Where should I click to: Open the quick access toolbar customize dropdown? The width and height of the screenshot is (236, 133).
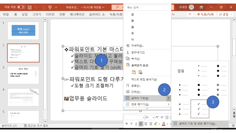56,7
